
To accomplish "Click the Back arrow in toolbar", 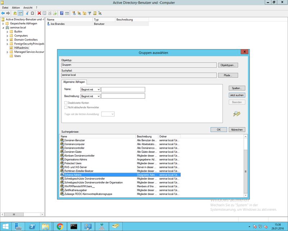I will 3,13.
